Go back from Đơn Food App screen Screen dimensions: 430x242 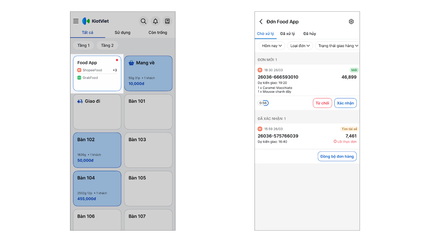coord(261,22)
